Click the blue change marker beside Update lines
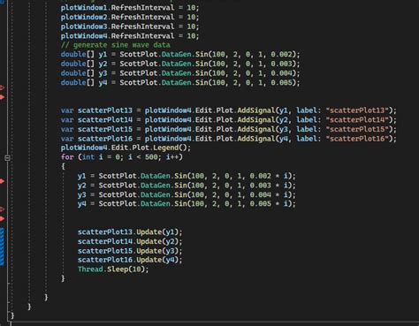Screen dimensions: 419x326 2,246
